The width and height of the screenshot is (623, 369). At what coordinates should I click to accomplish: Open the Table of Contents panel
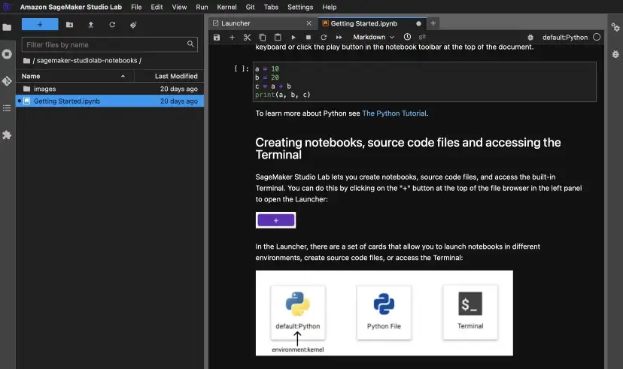(7, 108)
